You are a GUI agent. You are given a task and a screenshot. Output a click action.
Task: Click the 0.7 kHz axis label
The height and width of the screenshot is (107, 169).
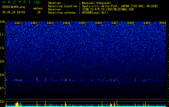point(2,88)
